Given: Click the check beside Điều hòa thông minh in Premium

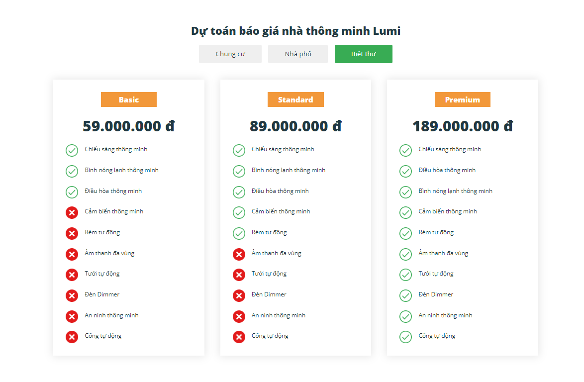Looking at the screenshot, I should point(405,171).
